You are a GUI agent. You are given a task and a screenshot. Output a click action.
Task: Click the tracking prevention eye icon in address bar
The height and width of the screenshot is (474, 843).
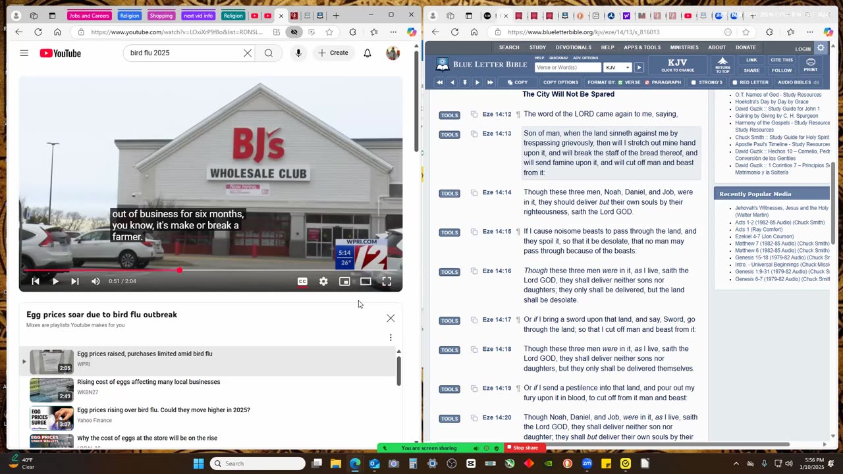point(294,32)
